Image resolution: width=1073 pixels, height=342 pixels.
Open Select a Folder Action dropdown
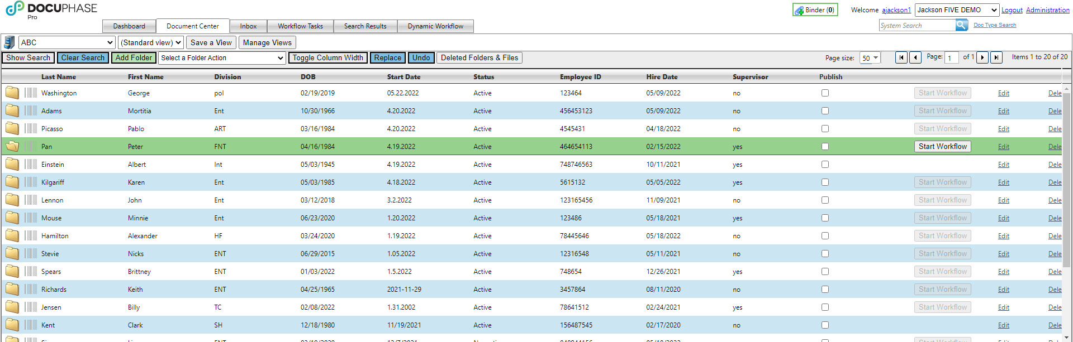click(222, 58)
